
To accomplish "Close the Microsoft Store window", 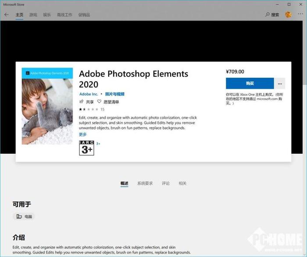I will click(x=301, y=4).
